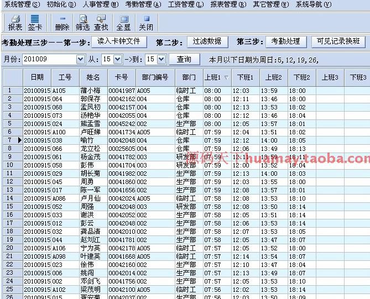Click the name cell 熊孟雪
The width and height of the screenshot is (370, 299).
(93, 124)
